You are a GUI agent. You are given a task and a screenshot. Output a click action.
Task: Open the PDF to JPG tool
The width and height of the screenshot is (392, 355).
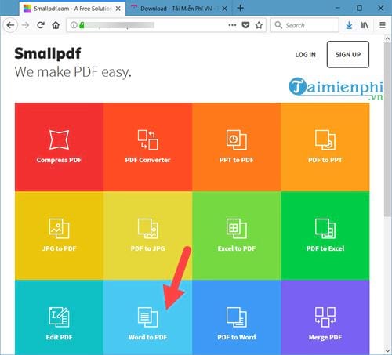click(147, 236)
